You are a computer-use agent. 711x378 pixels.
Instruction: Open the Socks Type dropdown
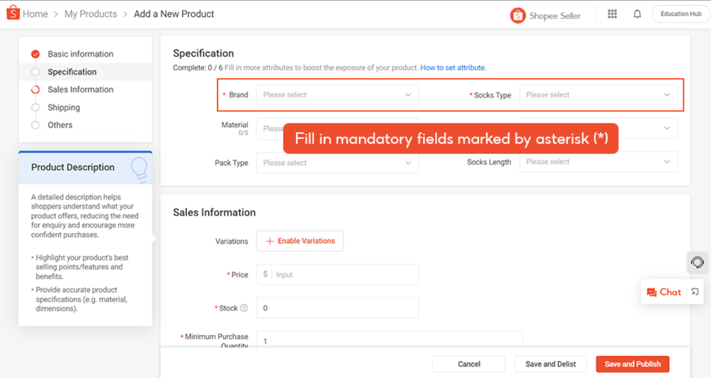[599, 95]
